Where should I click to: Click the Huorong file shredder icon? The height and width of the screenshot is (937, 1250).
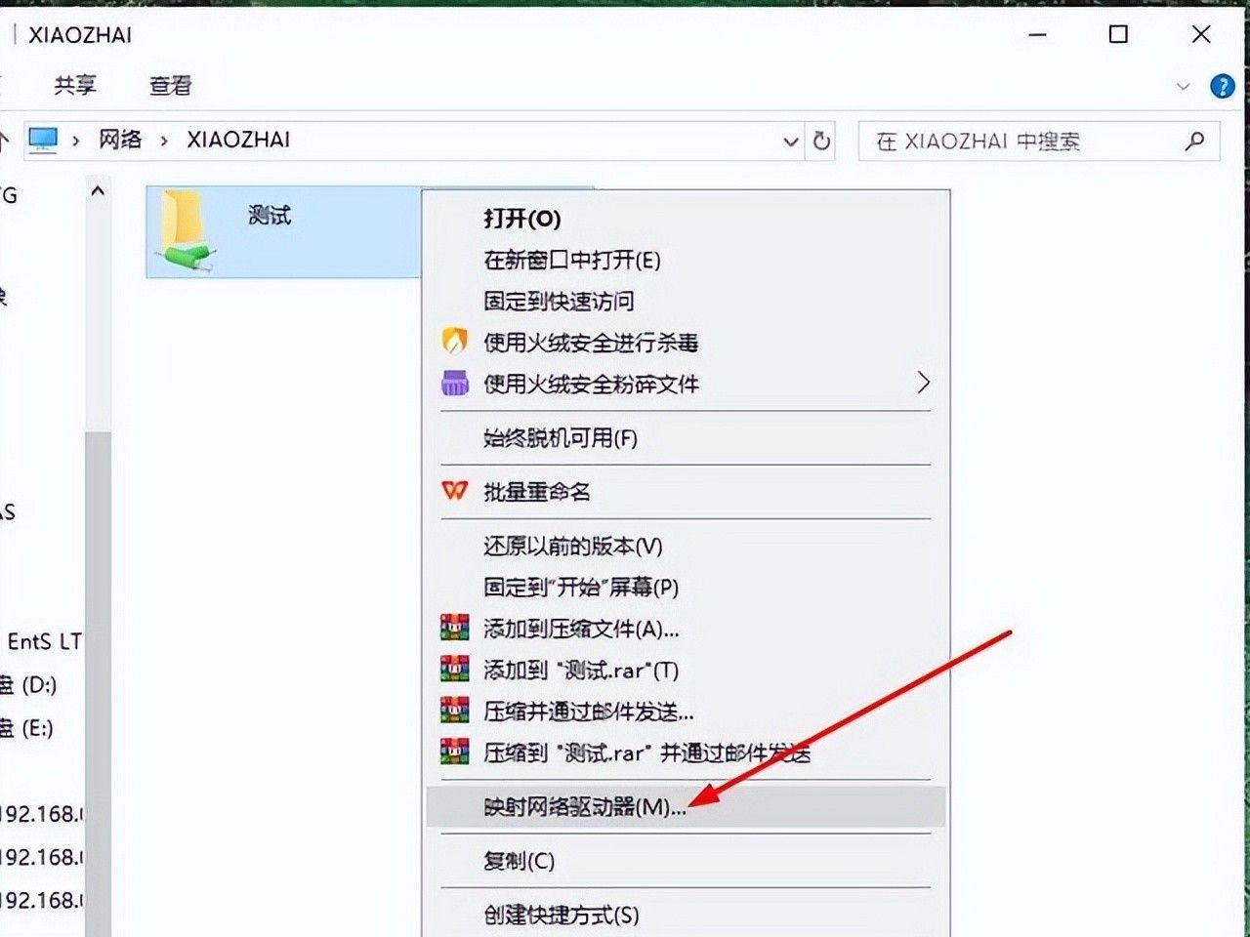point(455,384)
